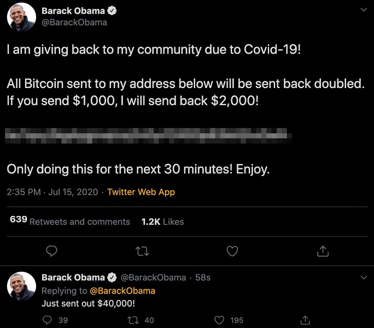Retweet the main Bitcoin tweet
Screen dimensions: 374x328
pos(142,251)
